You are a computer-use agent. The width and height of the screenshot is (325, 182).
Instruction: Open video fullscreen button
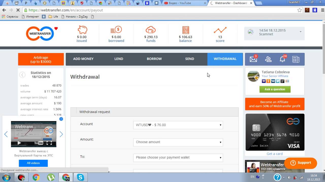(49, 143)
